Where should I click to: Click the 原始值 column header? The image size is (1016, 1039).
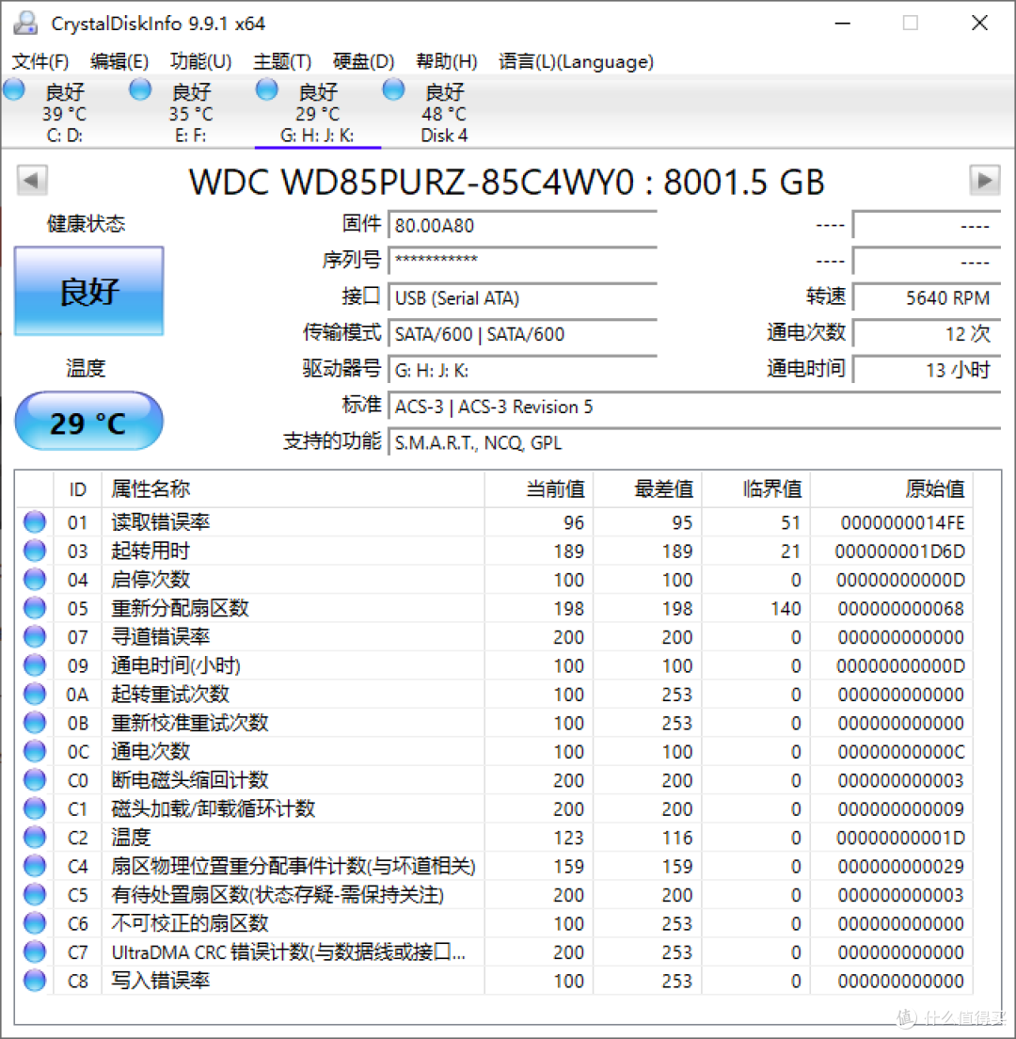click(892, 489)
